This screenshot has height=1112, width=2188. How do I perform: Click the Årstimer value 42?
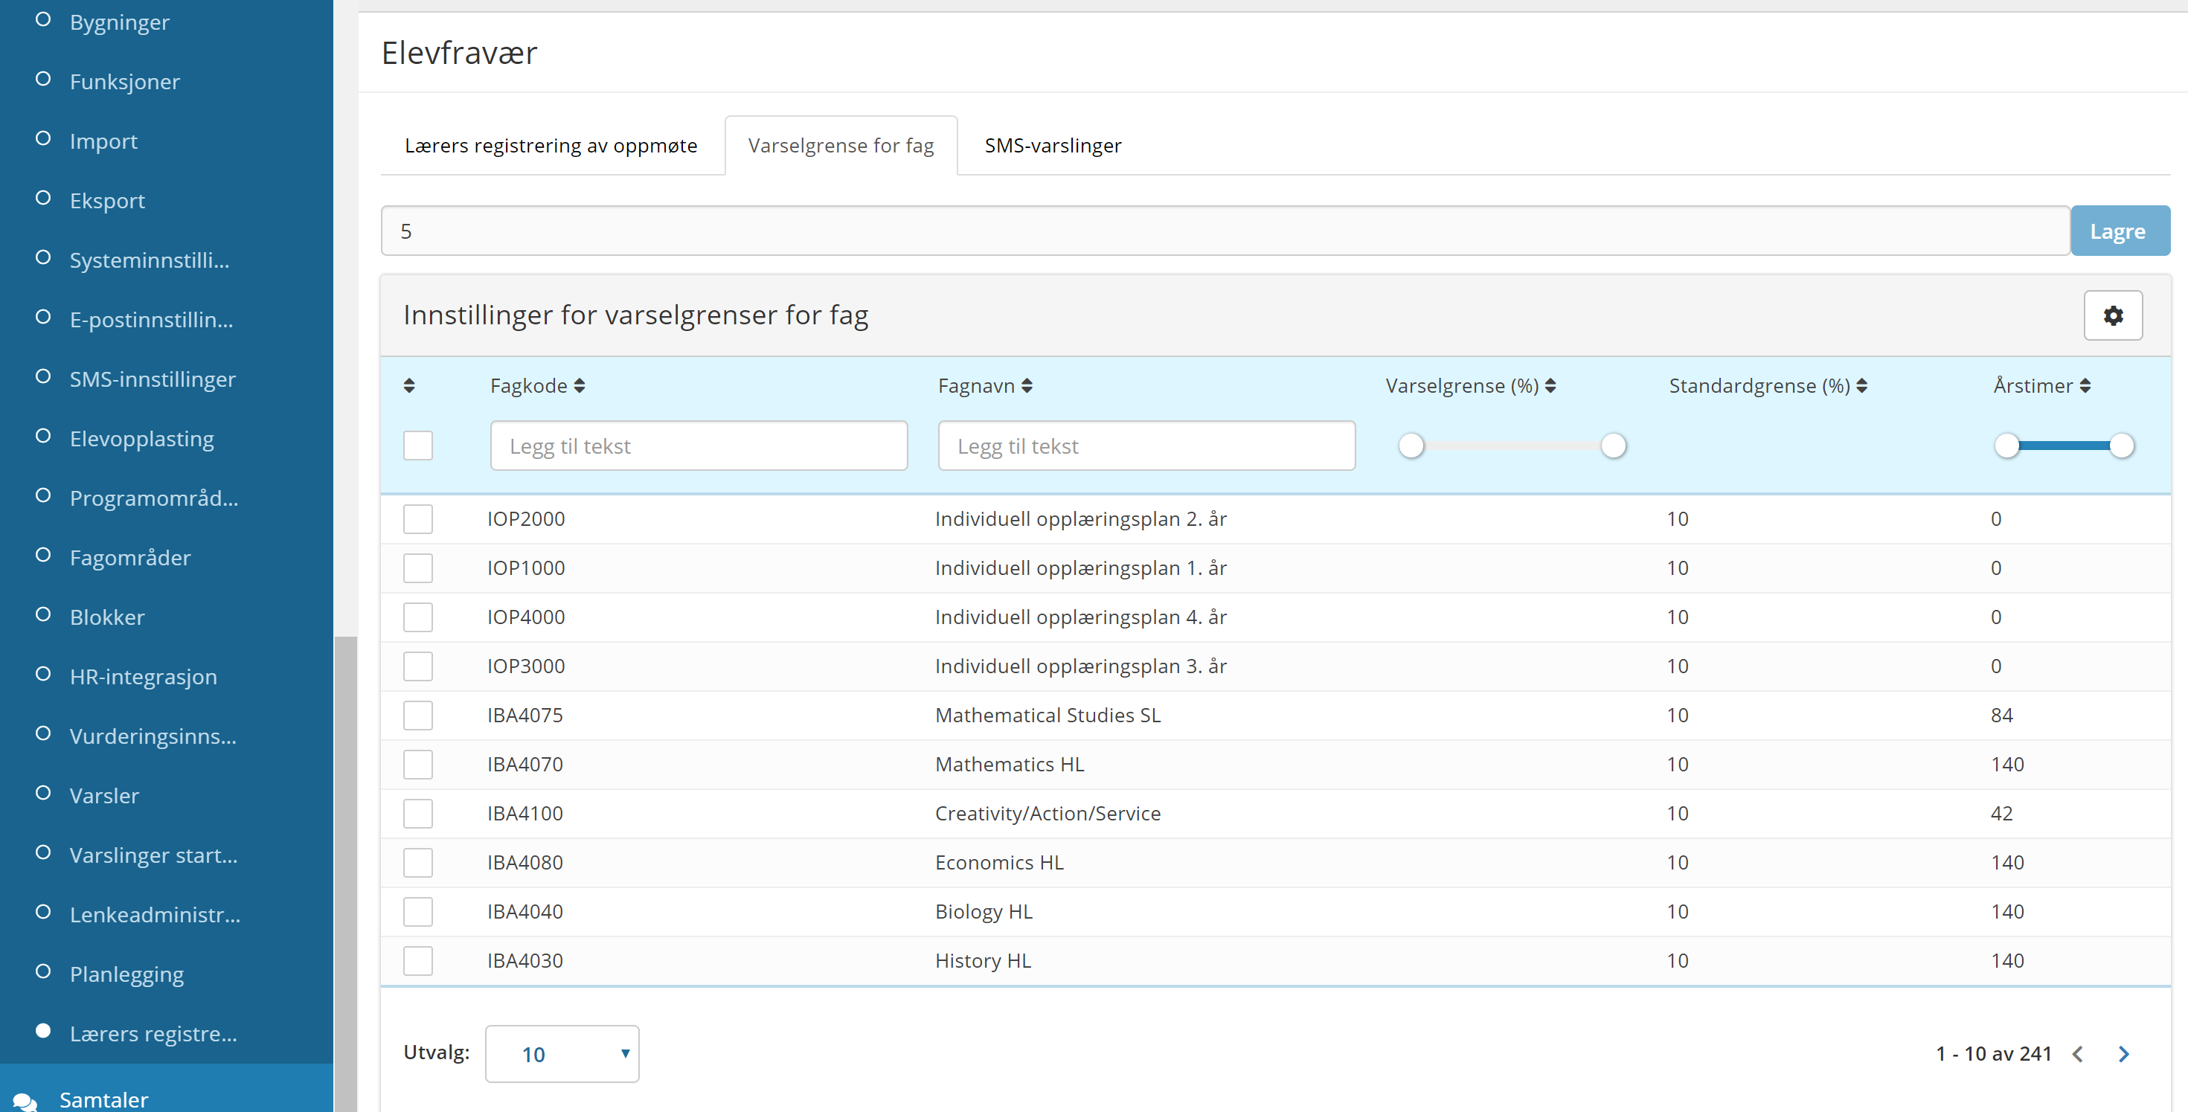pos(2001,814)
